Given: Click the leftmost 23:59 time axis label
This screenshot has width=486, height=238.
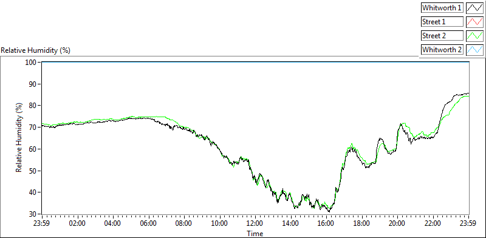Looking at the screenshot, I should coord(42,223).
